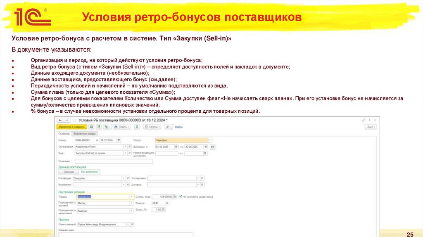Open calendar for the document date 16.12.2024
This screenshot has width=423, height=237.
pyautogui.click(x=119, y=140)
